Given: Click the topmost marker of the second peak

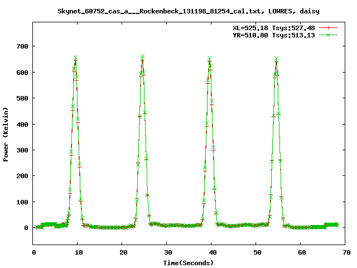Looking at the screenshot, I should tap(143, 56).
